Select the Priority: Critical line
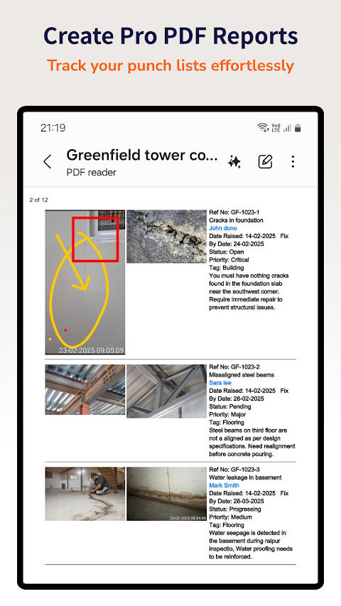Viewport: 341px width, 606px height. point(229,260)
